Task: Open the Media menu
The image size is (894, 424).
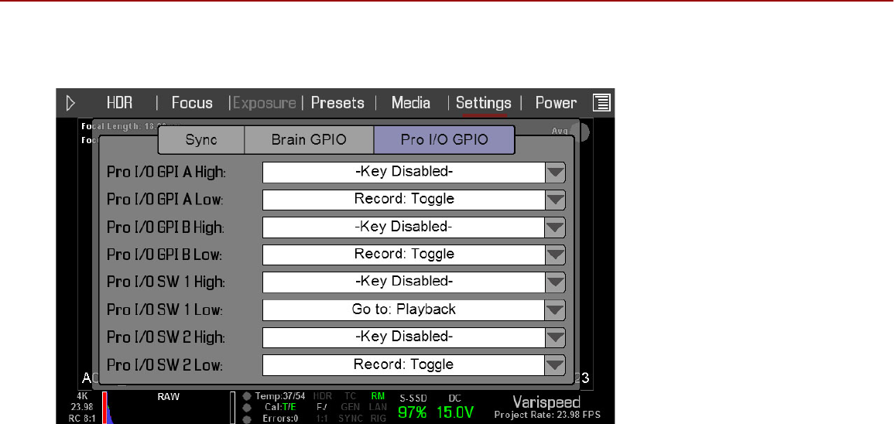Action: [410, 103]
